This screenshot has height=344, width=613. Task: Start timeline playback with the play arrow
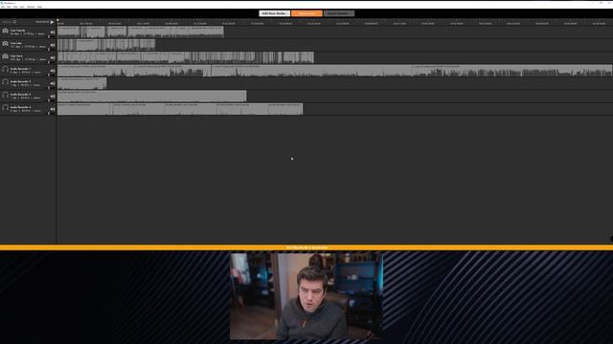pyautogui.click(x=52, y=22)
